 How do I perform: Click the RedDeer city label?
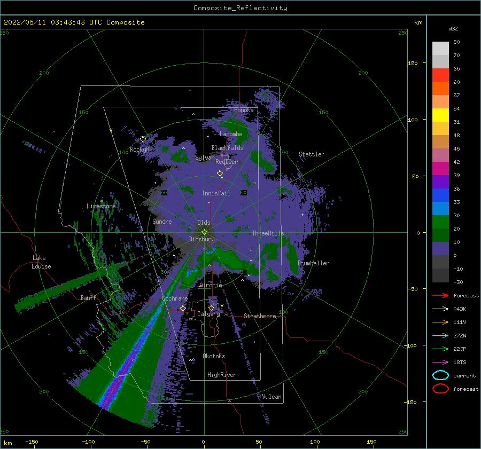(x=227, y=162)
